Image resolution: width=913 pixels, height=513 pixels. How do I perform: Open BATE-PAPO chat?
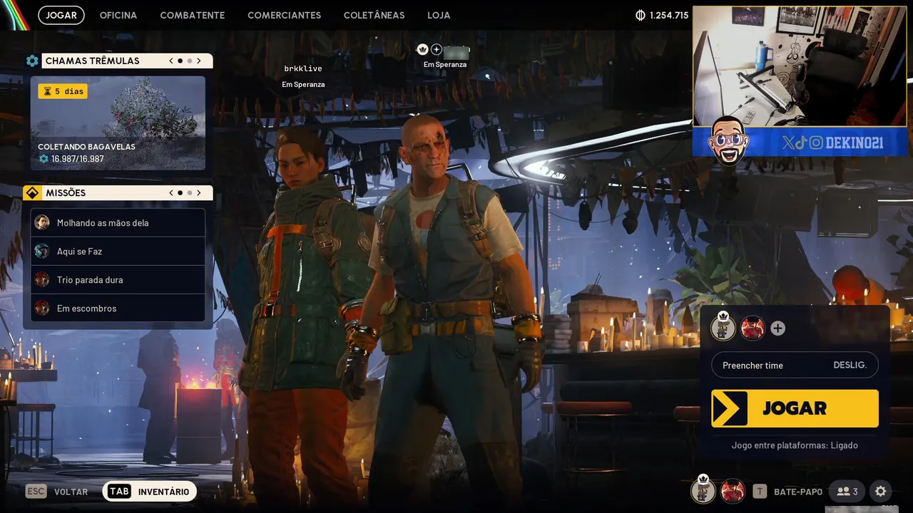point(798,492)
